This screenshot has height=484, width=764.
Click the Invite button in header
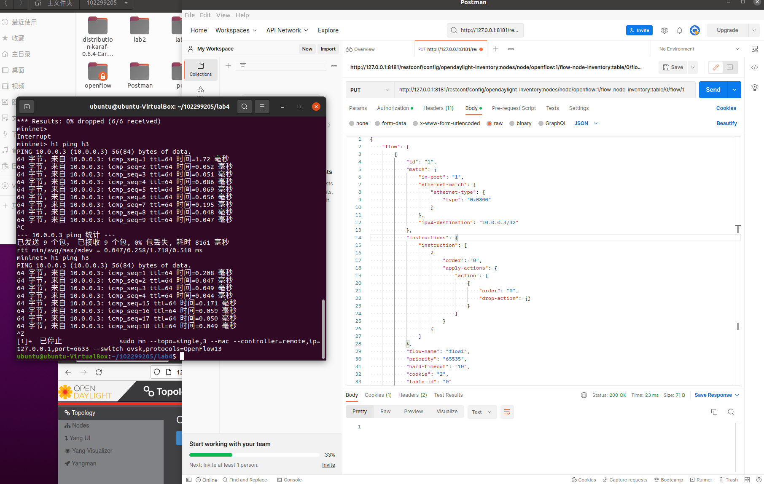coord(639,30)
